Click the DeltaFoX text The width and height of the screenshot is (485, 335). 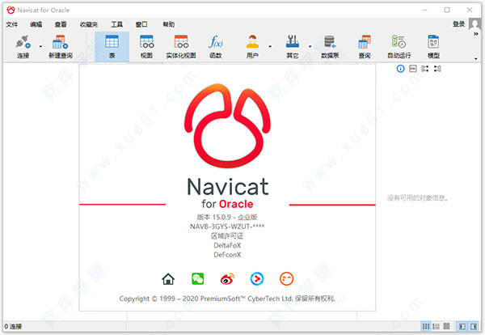click(x=227, y=245)
